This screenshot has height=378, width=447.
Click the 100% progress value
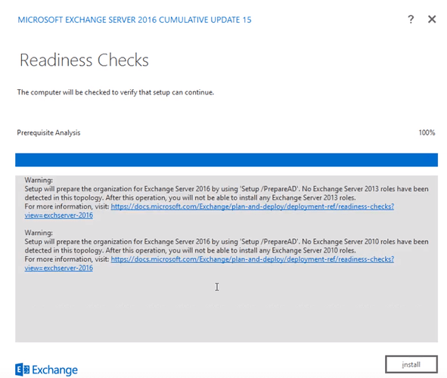[x=427, y=132]
